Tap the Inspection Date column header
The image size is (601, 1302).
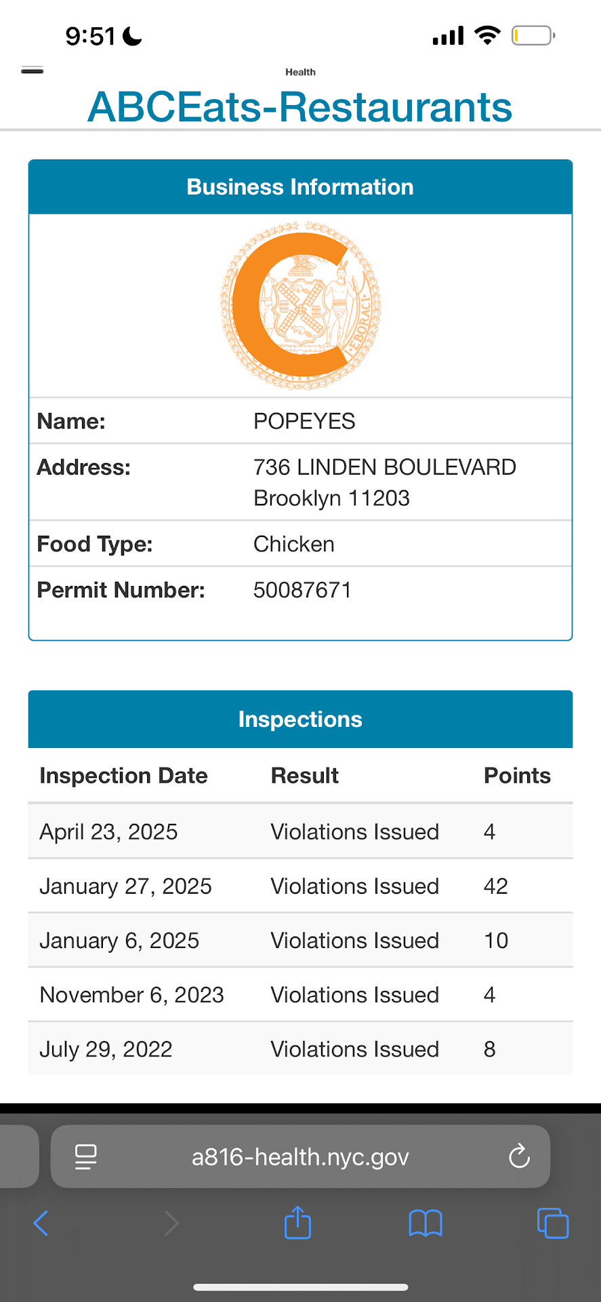coord(123,775)
